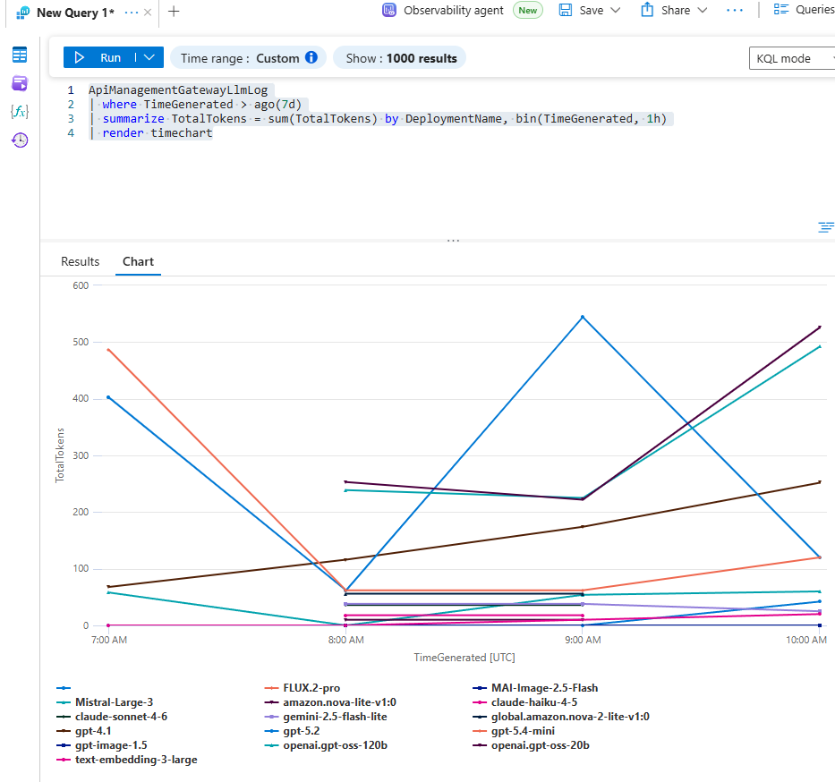Toggle the amazon.nova-lite-v1:0 legend series
This screenshot has height=782, width=835.
330,702
